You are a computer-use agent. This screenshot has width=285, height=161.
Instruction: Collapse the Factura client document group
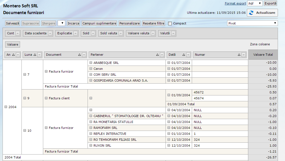click(x=46, y=98)
